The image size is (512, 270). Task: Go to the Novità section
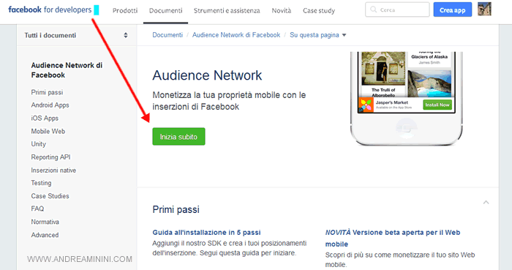pos(282,11)
